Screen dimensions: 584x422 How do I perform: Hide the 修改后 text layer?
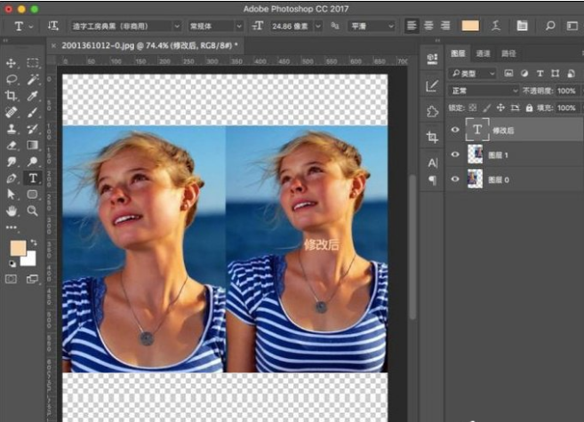coord(456,130)
